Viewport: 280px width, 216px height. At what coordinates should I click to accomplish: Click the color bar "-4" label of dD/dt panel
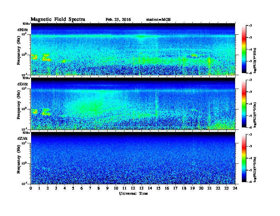tap(250, 104)
